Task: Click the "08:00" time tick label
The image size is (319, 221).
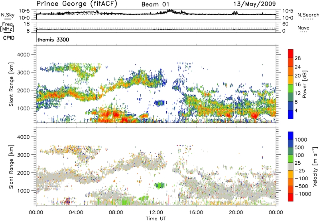Action: [116, 213]
